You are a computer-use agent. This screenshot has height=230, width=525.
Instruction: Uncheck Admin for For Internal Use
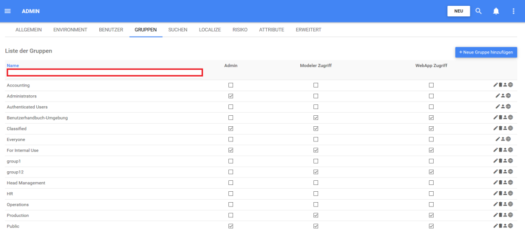point(230,150)
